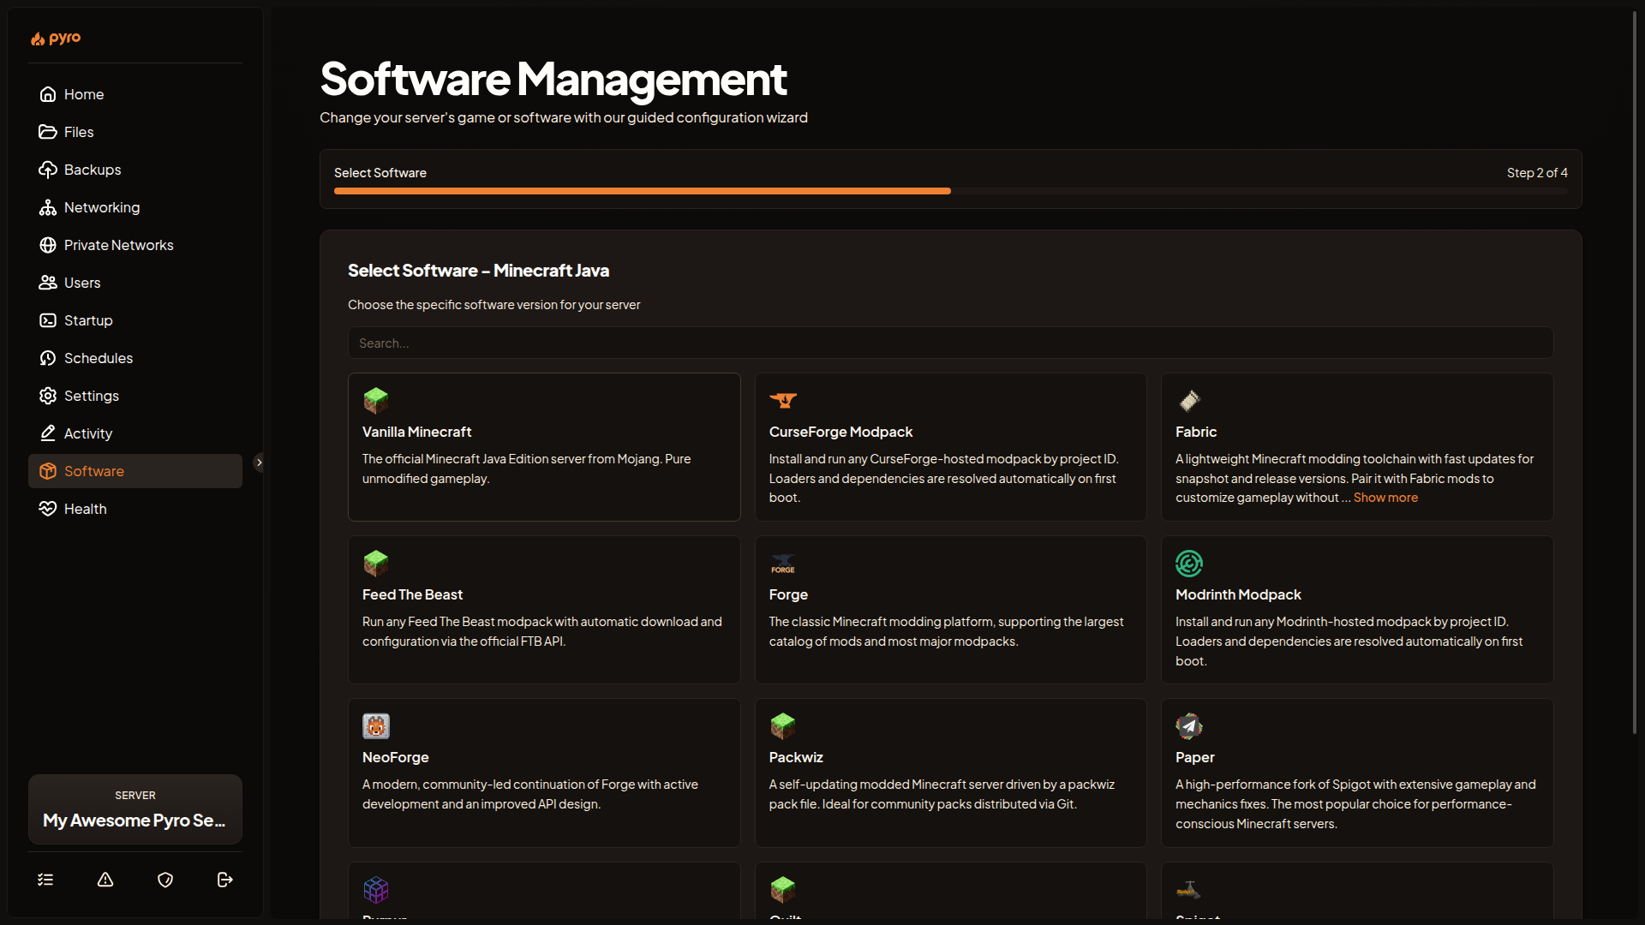Viewport: 1645px width, 925px height.
Task: Click the Paper airplane icon
Action: 1189,726
